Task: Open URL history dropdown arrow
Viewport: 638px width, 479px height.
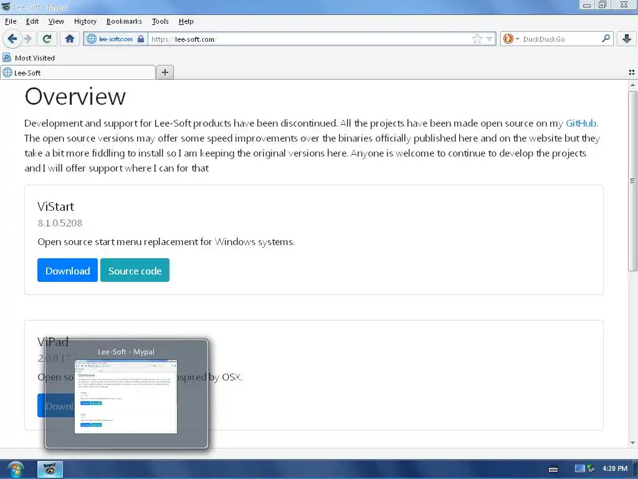Action: [490, 39]
